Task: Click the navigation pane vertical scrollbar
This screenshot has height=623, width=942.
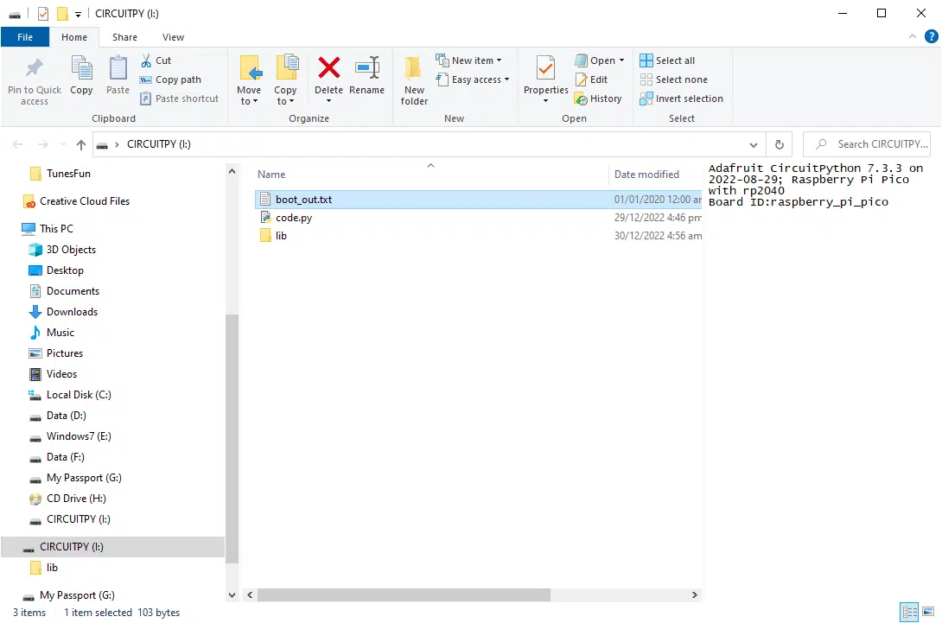Action: point(232,439)
